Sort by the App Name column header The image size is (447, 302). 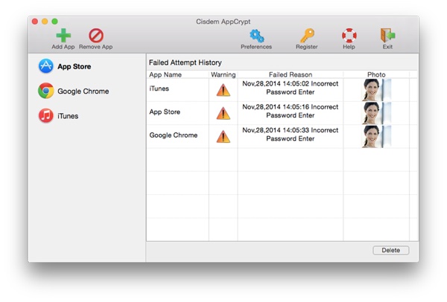165,74
